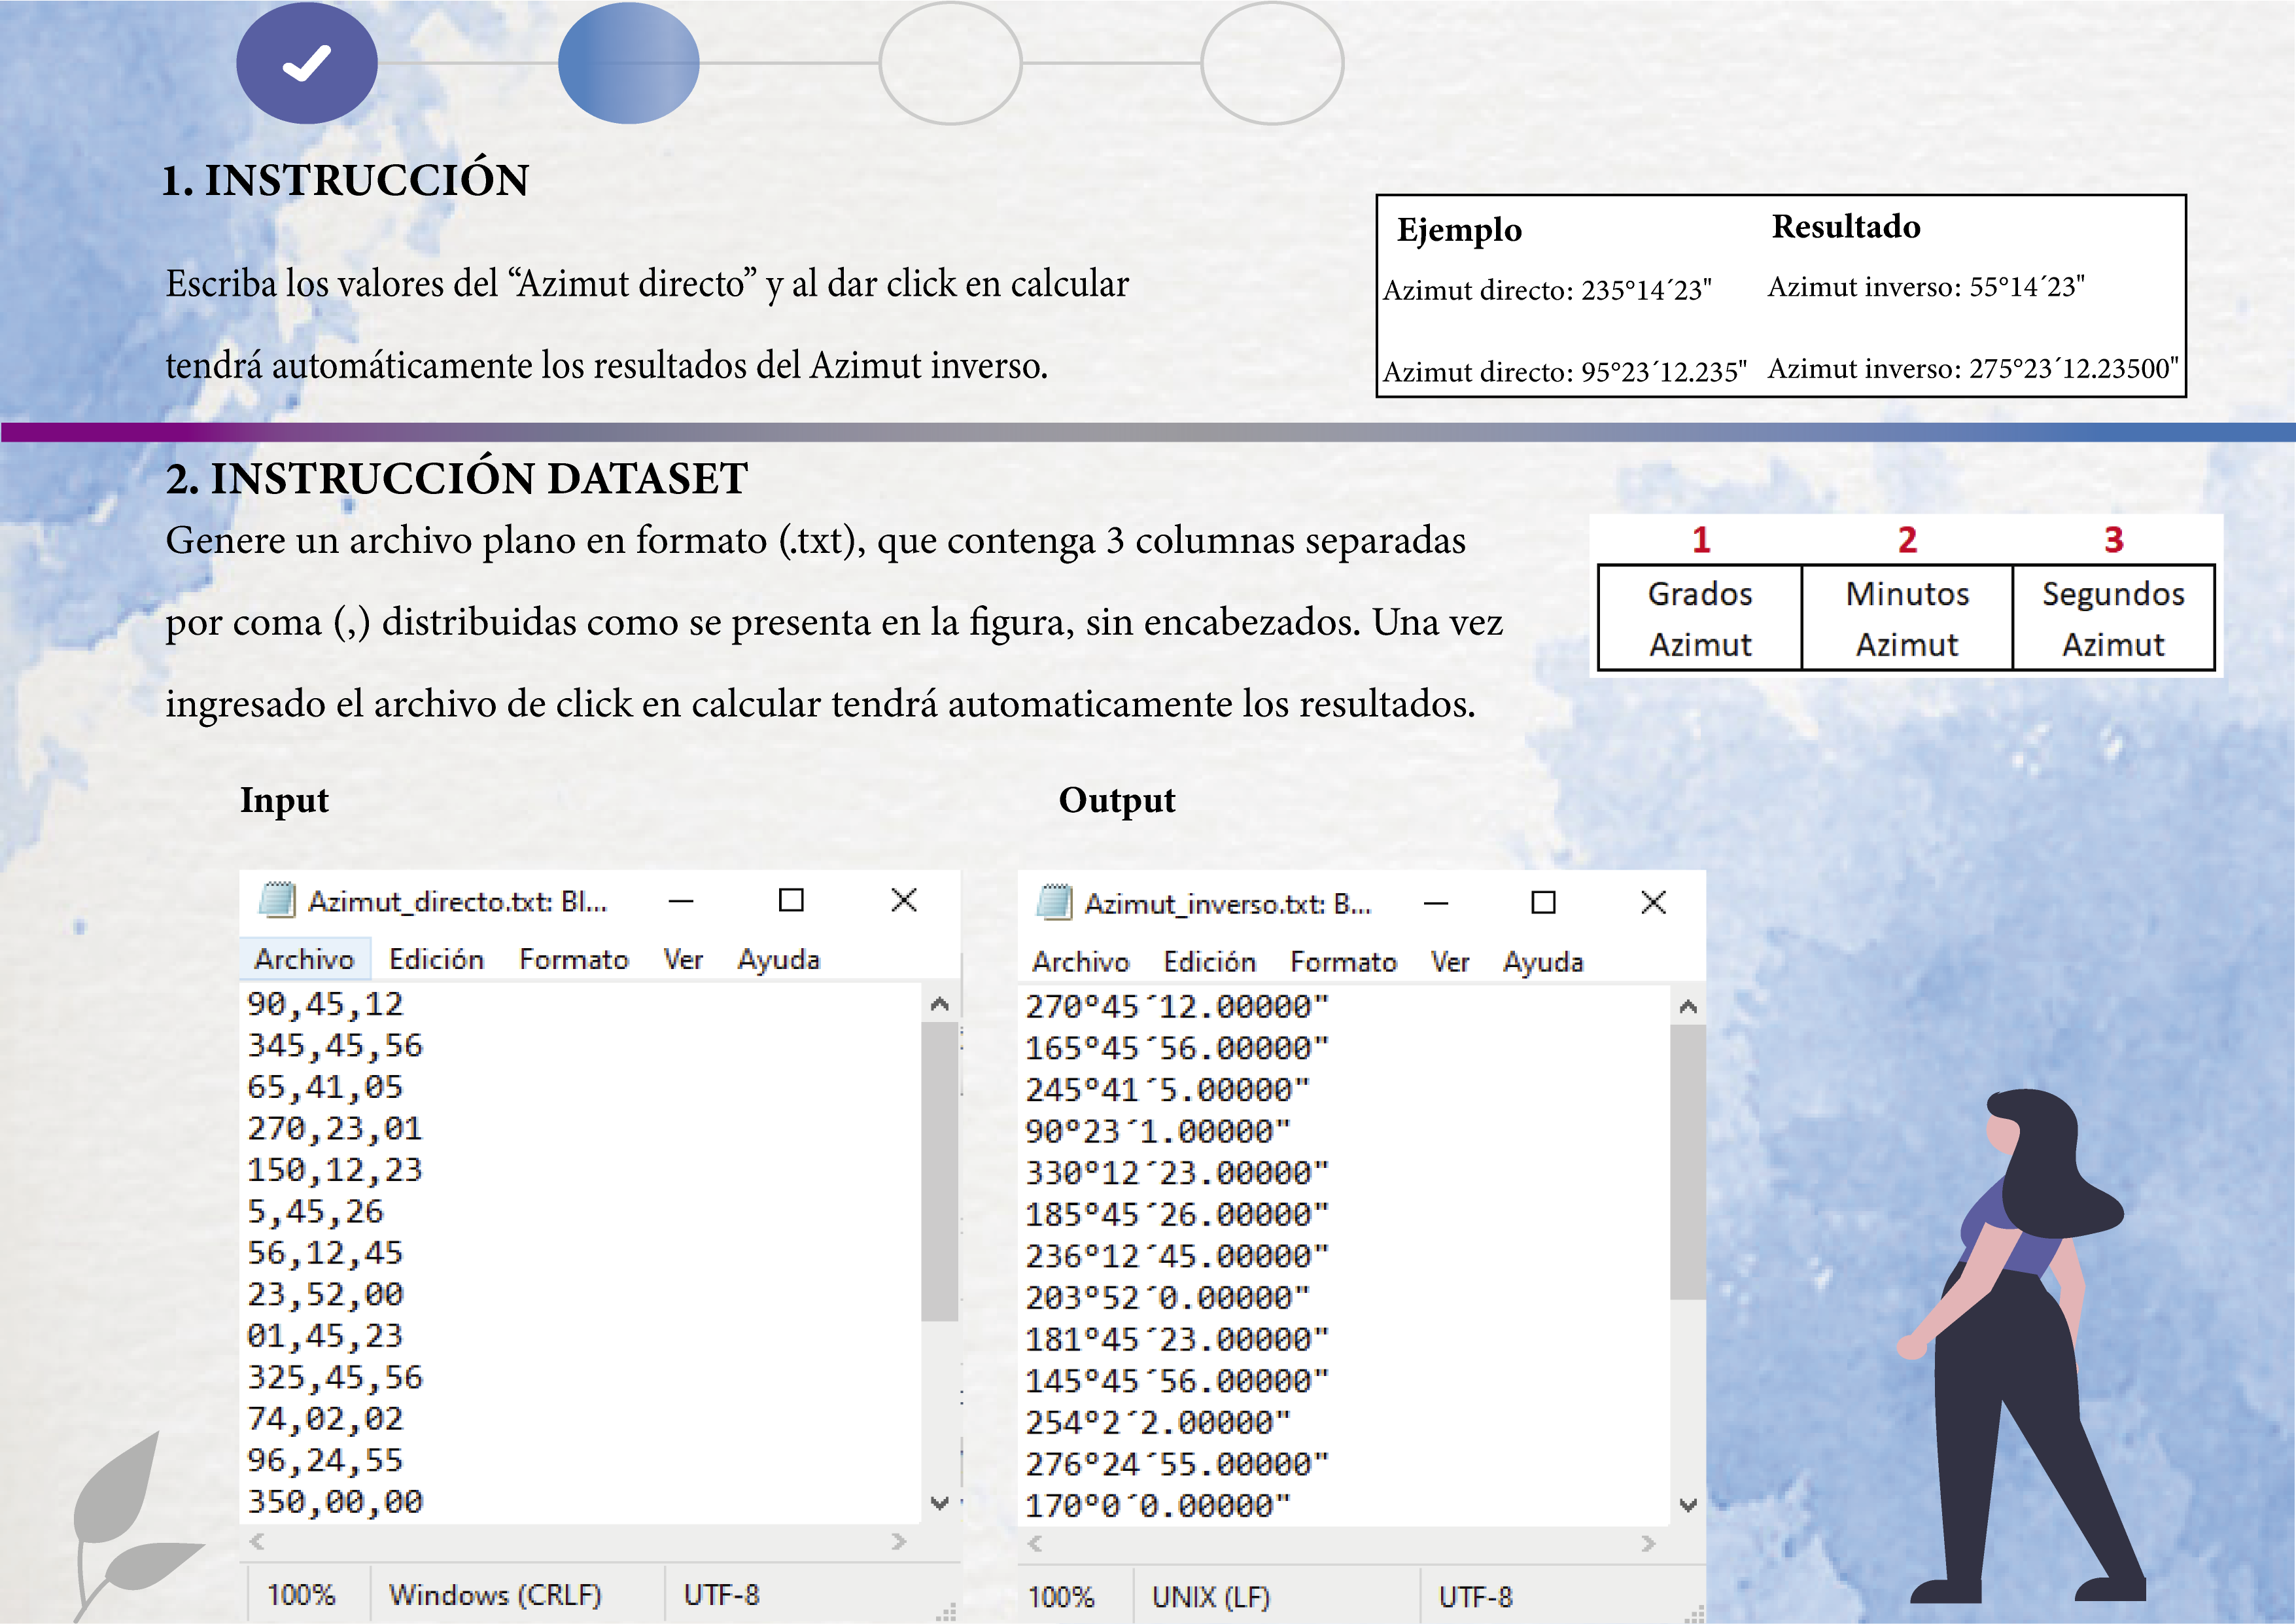Click right scroll arrow in Azimut_directo window

click(898, 1541)
